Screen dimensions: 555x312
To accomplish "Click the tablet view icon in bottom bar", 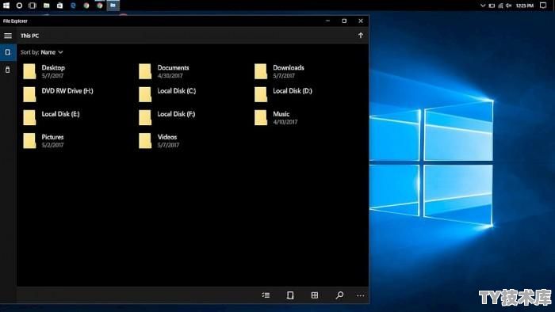I will (x=290, y=295).
